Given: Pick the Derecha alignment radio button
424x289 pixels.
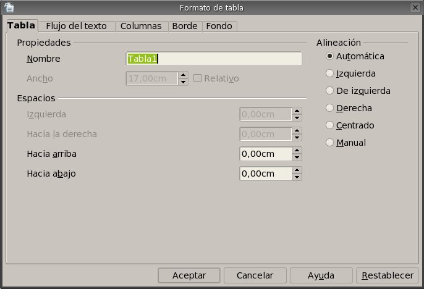Looking at the screenshot, I should pyautogui.click(x=330, y=108).
